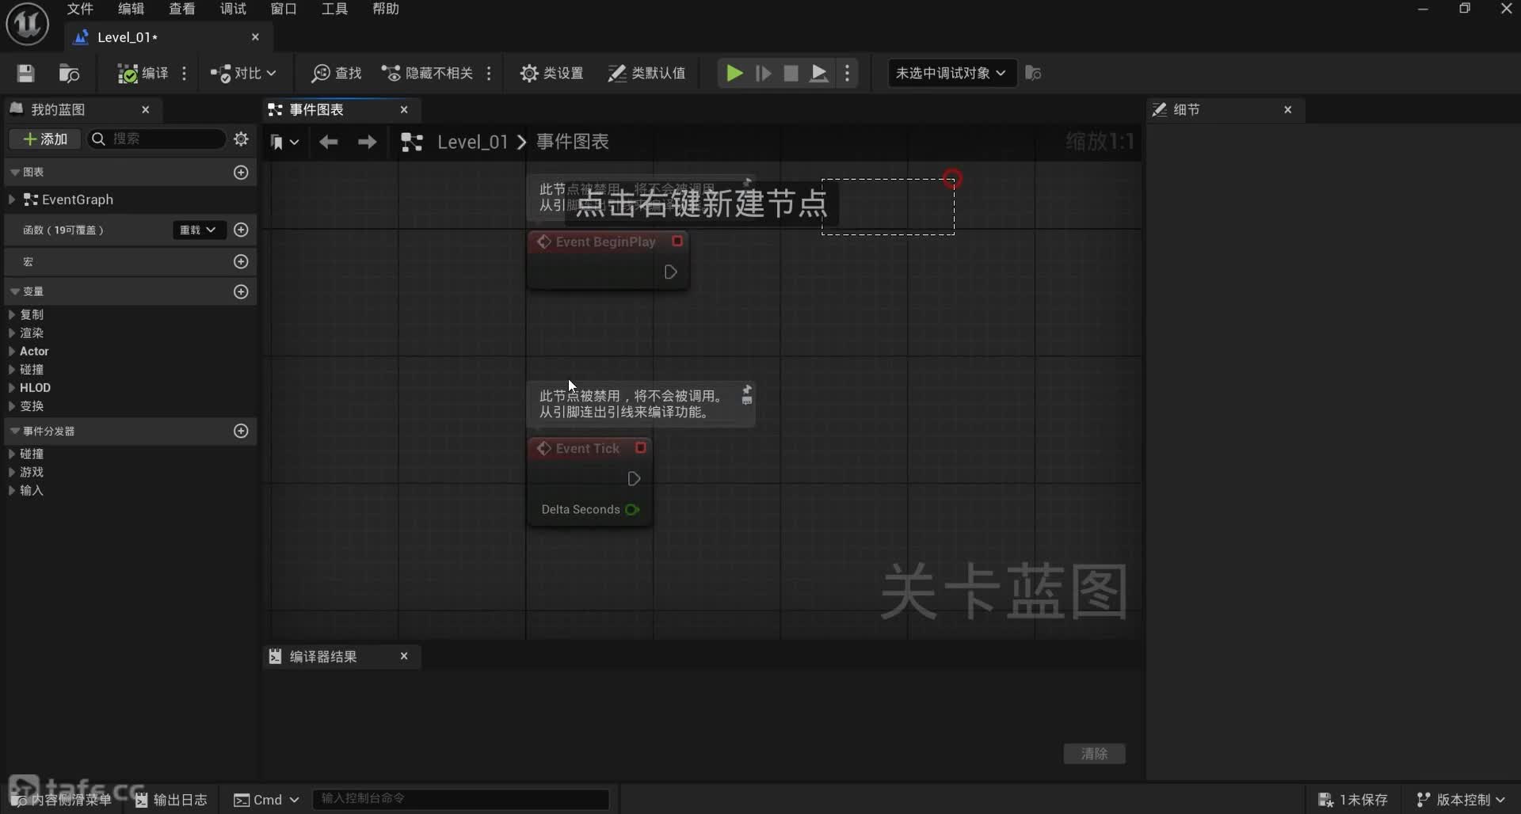Click the frame step play button
The height and width of the screenshot is (814, 1521).
764,74
